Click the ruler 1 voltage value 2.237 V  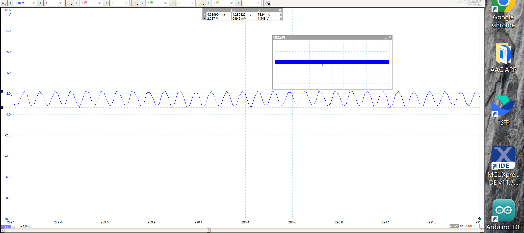213,19
